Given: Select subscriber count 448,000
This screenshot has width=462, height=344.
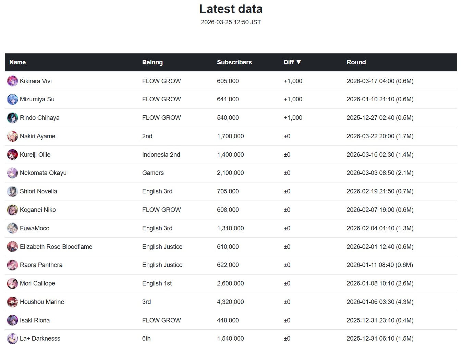Looking at the screenshot, I should click(x=228, y=320).
